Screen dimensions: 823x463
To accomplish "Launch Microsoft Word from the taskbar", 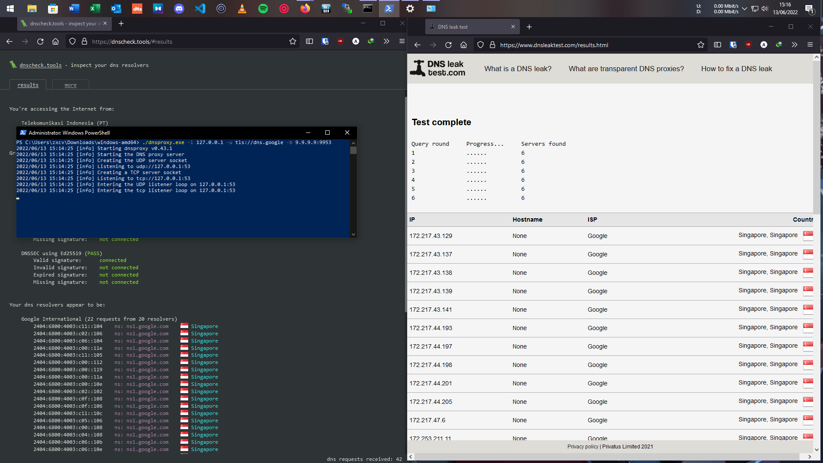I will pos(74,8).
